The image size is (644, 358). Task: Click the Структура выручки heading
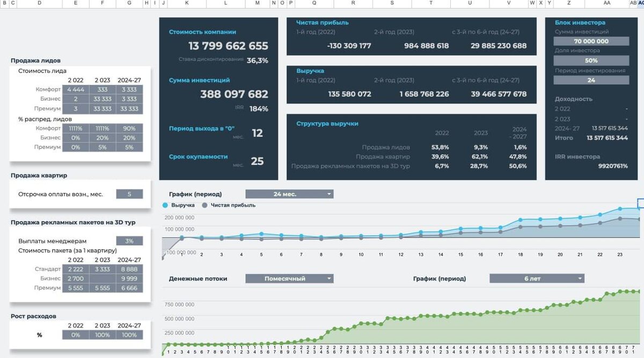[327, 123]
